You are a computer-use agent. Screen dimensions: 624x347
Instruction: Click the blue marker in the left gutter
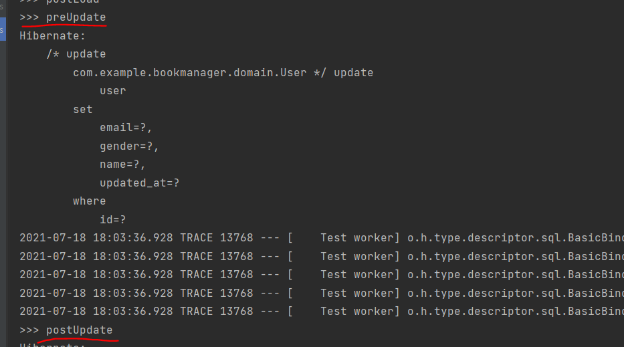click(3, 29)
